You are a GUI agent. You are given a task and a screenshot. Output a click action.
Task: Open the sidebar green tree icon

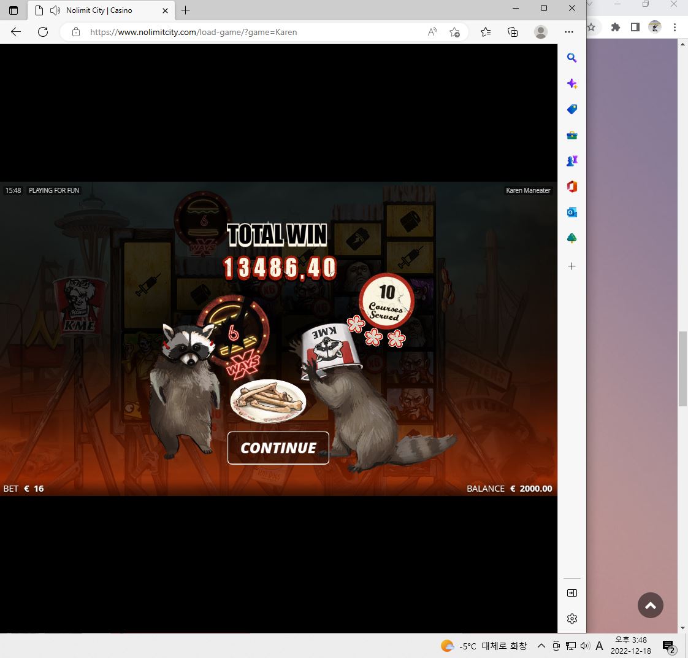tap(571, 238)
